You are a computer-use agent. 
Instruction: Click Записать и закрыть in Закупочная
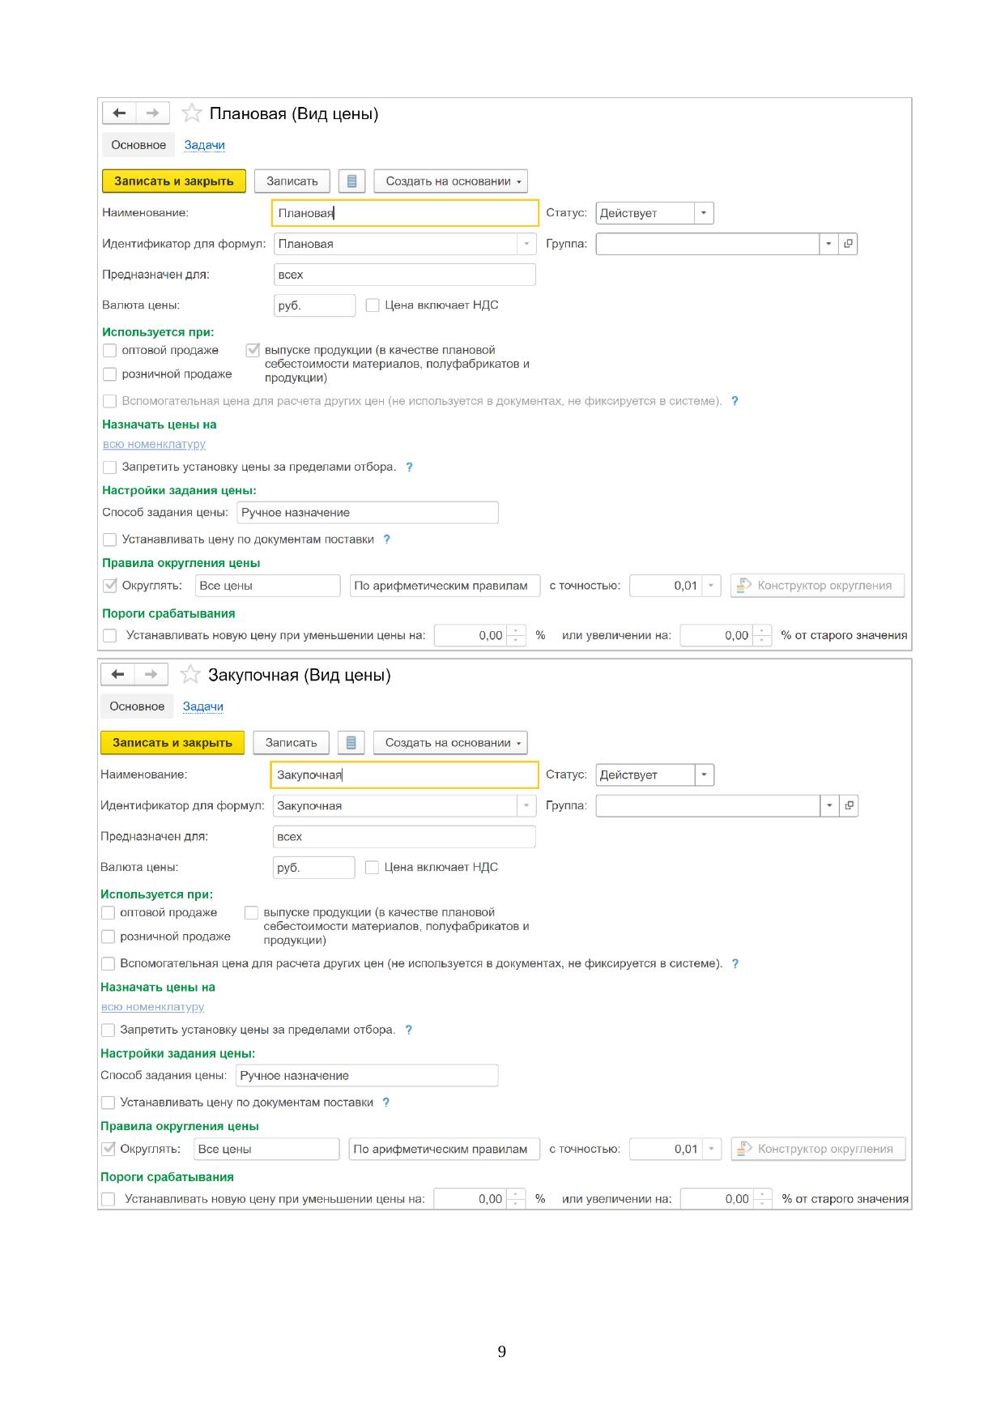point(172,743)
